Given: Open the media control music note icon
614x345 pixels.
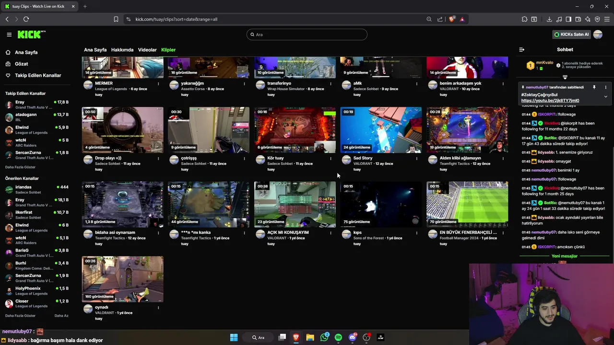Looking at the screenshot, I should coord(559,19).
